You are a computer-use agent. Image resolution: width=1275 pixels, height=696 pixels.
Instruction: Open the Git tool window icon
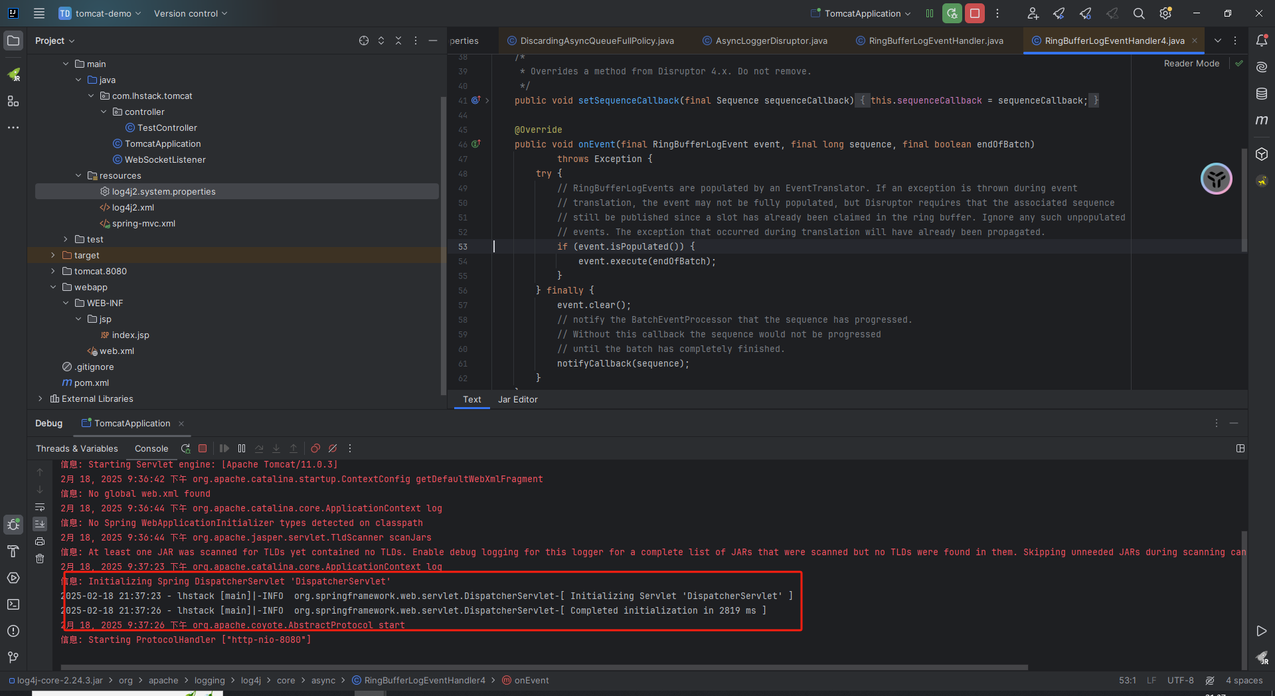[x=13, y=657]
